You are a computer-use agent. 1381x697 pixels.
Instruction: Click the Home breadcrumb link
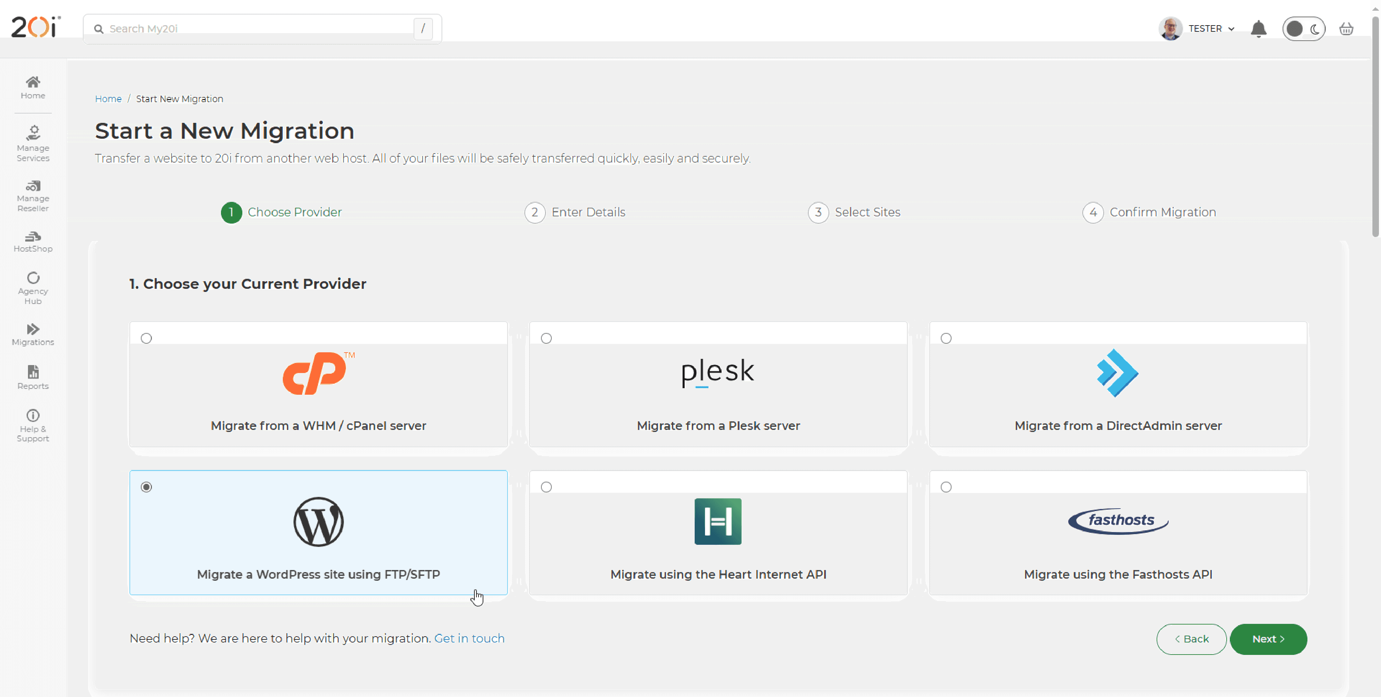[x=108, y=99]
